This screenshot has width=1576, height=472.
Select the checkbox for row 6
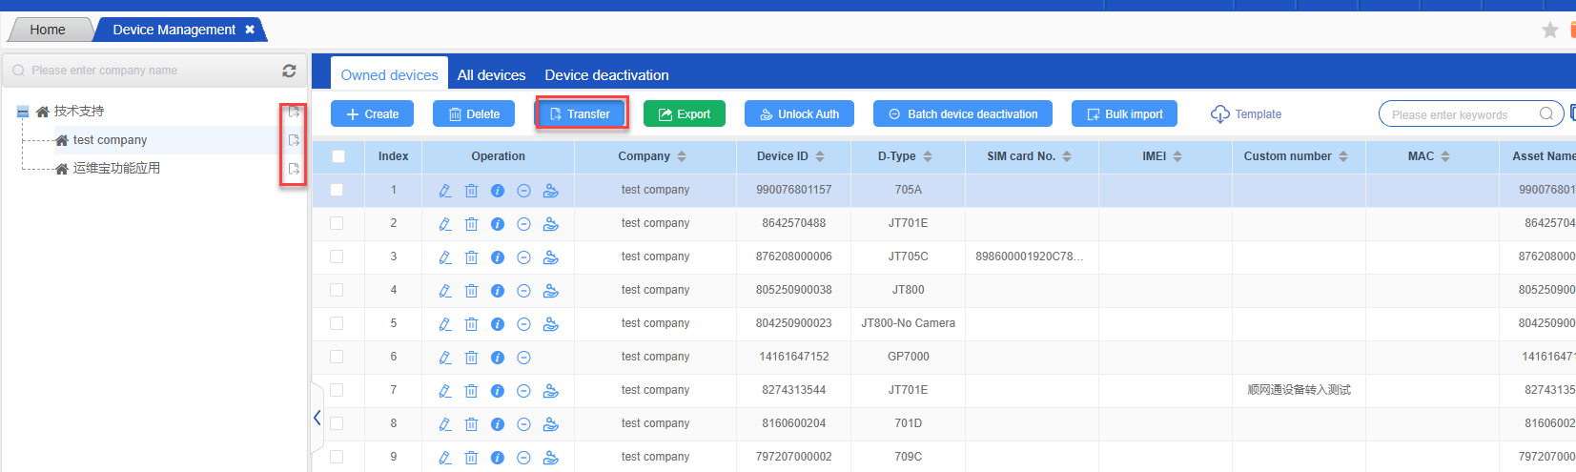(337, 357)
